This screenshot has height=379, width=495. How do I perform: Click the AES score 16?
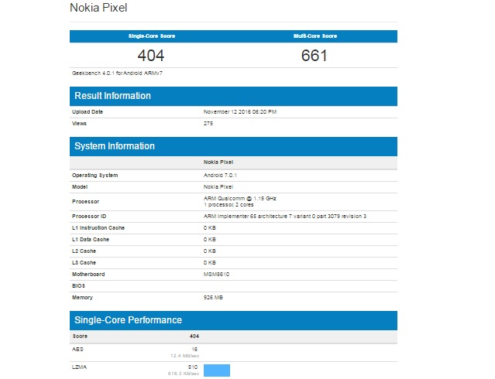click(194, 350)
